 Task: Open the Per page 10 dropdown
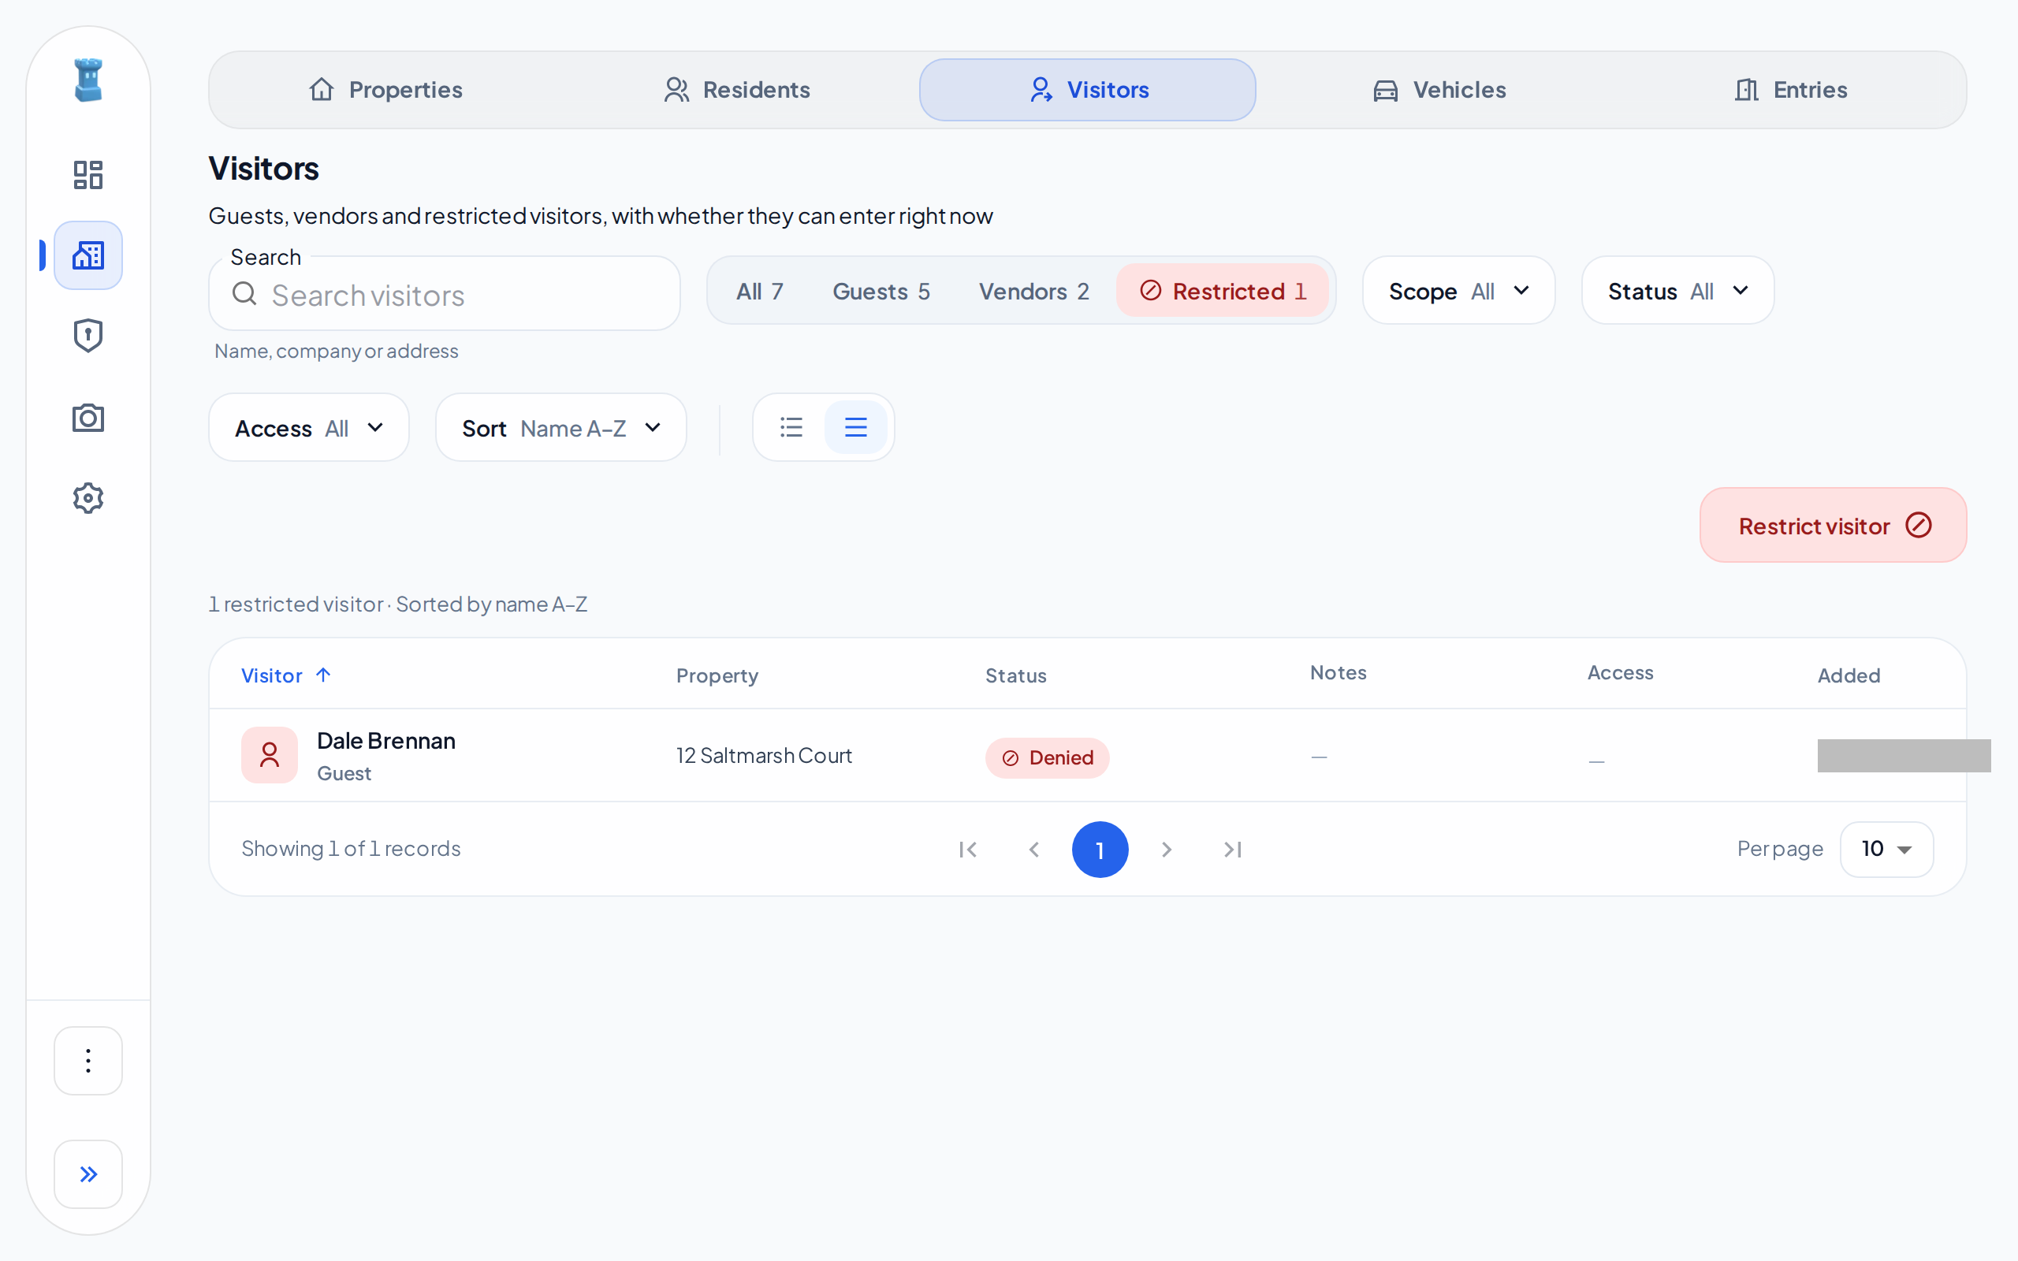tap(1886, 850)
